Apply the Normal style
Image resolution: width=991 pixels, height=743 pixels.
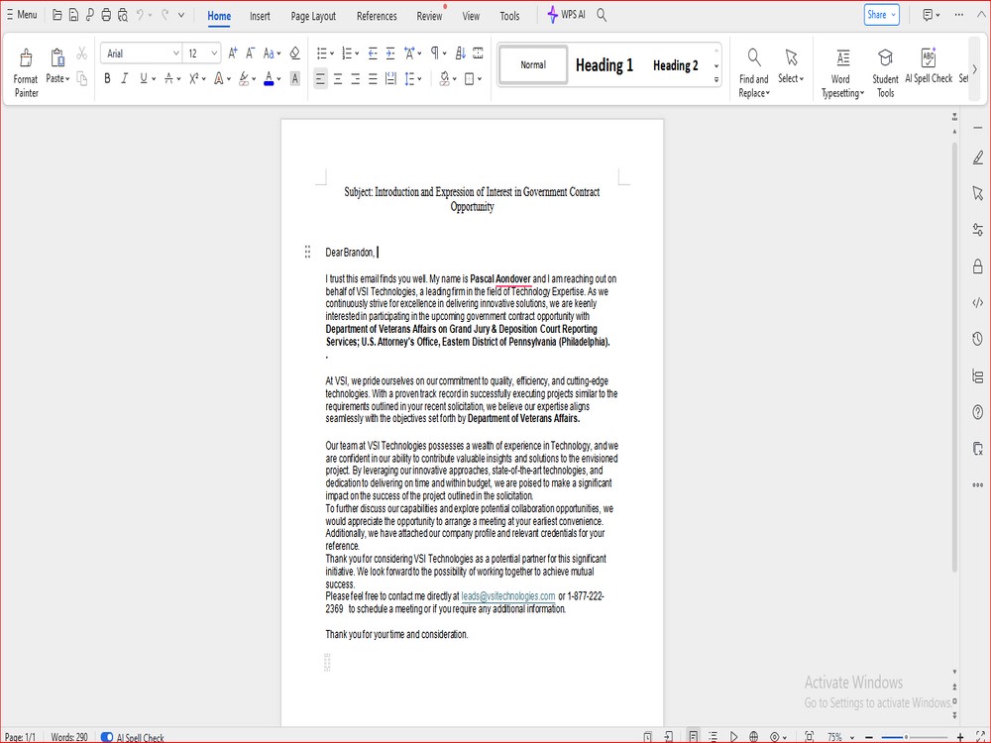(x=533, y=64)
